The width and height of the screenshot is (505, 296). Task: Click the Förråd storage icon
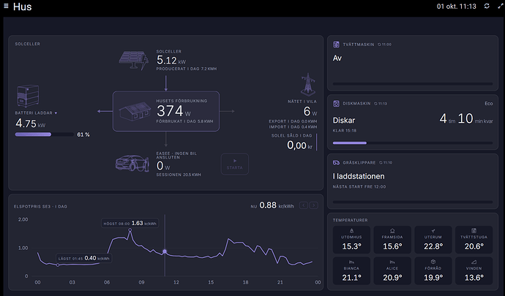[x=433, y=262]
